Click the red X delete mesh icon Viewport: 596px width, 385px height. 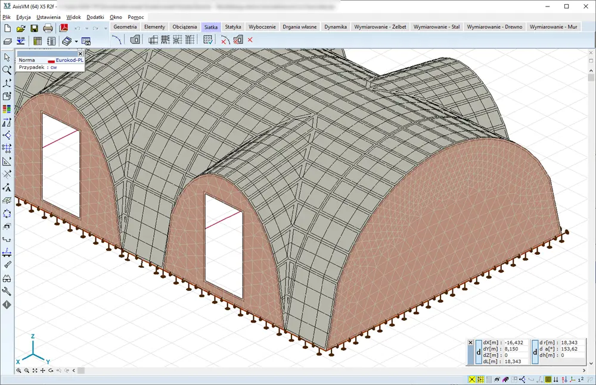tap(250, 40)
